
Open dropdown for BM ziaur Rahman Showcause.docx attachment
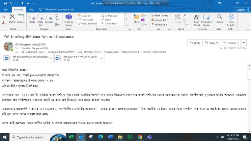pos(51,58)
